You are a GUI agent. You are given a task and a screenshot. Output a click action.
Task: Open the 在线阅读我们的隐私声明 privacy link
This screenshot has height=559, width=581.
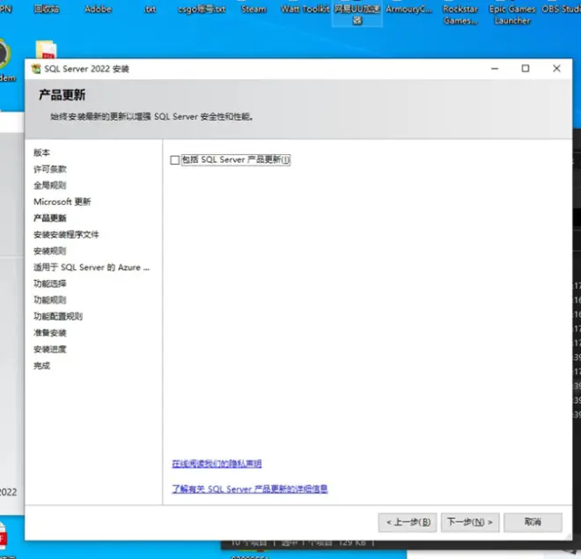[217, 464]
